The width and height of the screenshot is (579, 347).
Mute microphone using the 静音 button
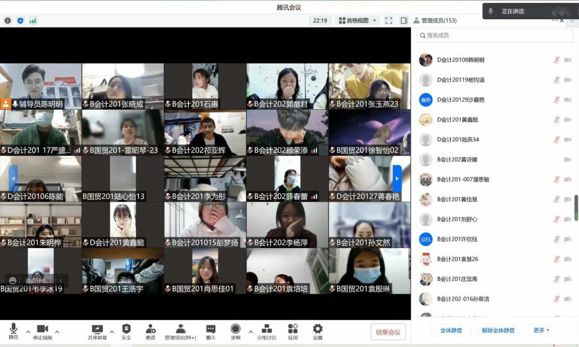click(13, 331)
